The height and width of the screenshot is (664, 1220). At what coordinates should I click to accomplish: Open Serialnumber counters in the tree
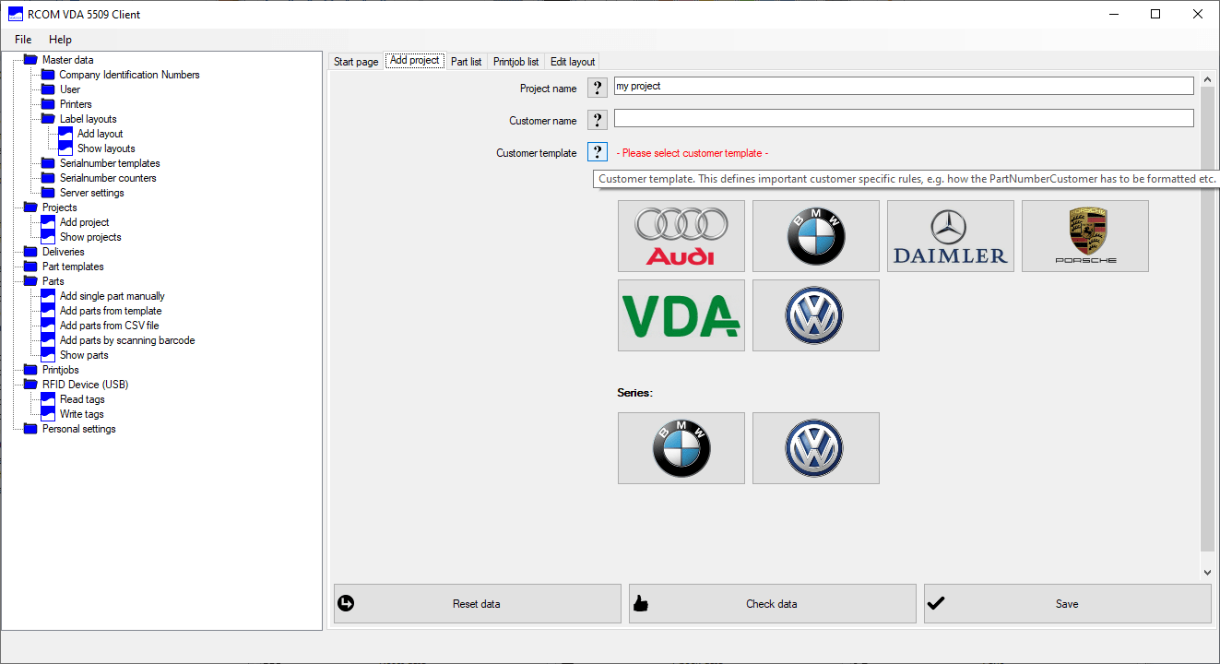click(x=108, y=178)
